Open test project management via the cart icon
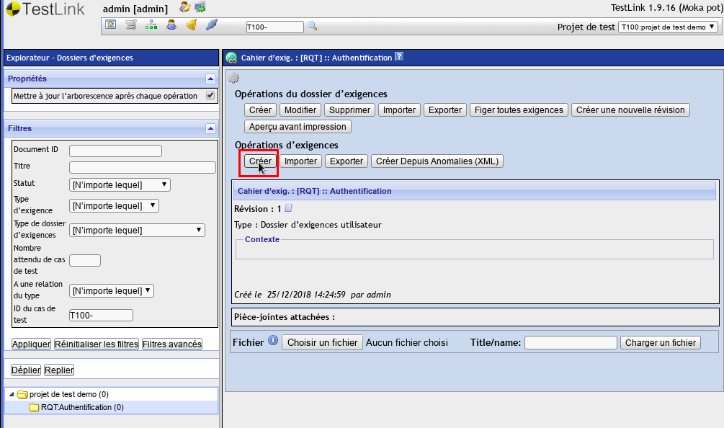This screenshot has width=724, height=428. 130,25
